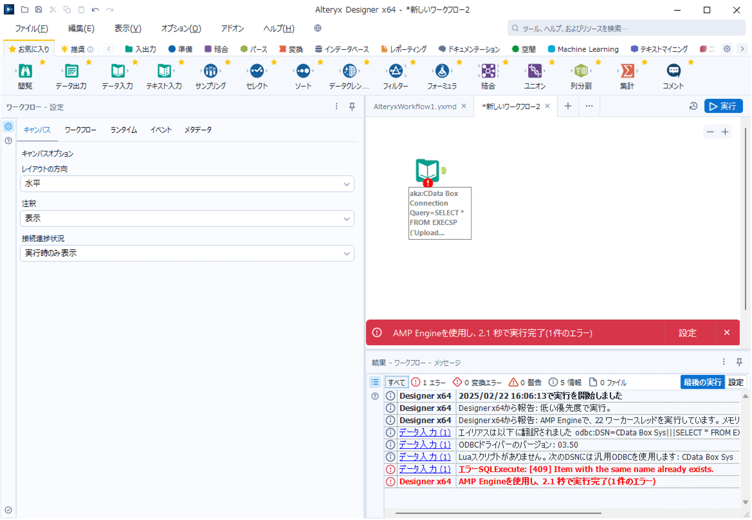Dismiss the red error banner
This screenshot has height=520, width=752.
tap(727, 333)
